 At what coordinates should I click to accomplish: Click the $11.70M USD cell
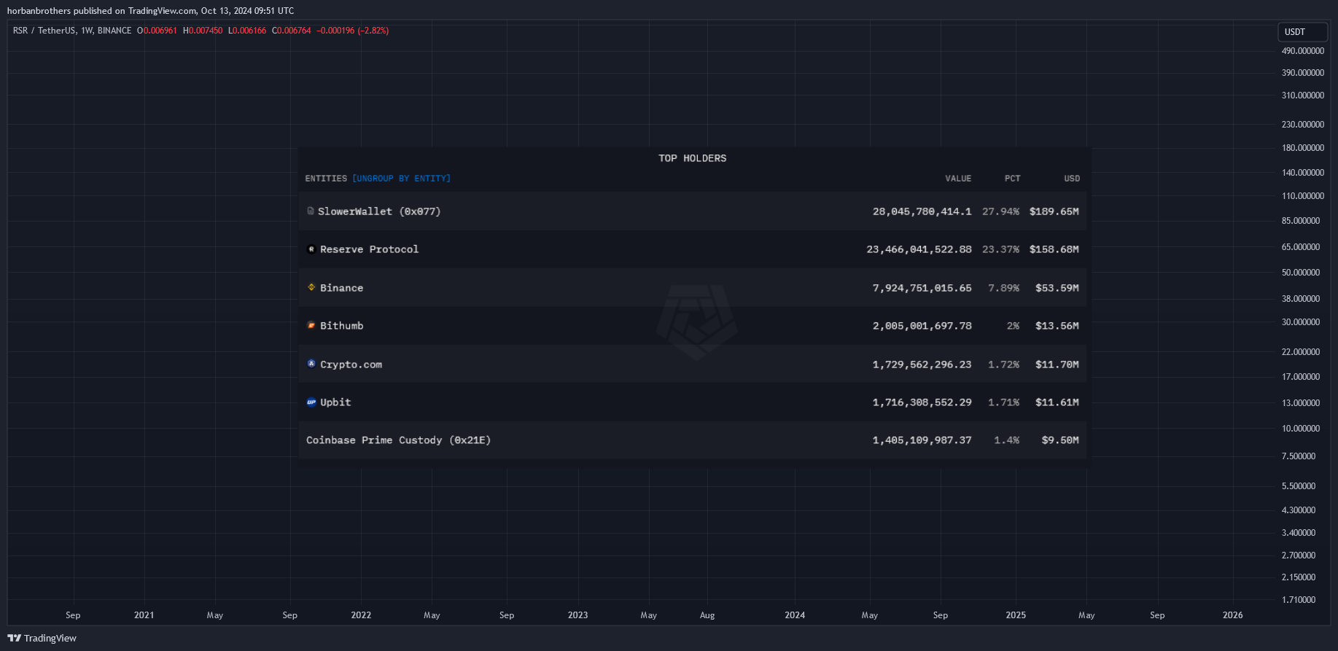pyautogui.click(x=1057, y=365)
